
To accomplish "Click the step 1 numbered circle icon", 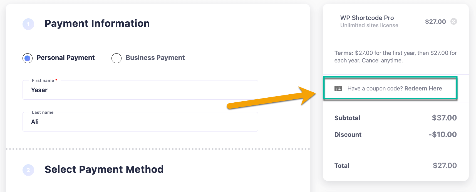I will (x=28, y=24).
